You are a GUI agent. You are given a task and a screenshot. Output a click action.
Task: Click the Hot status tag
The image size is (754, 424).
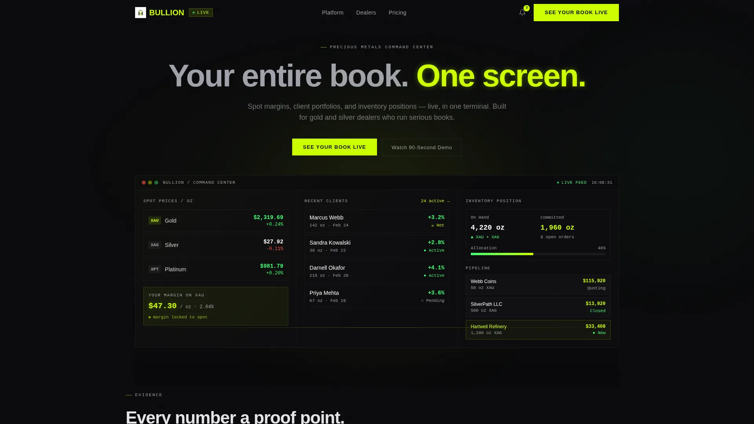438,225
